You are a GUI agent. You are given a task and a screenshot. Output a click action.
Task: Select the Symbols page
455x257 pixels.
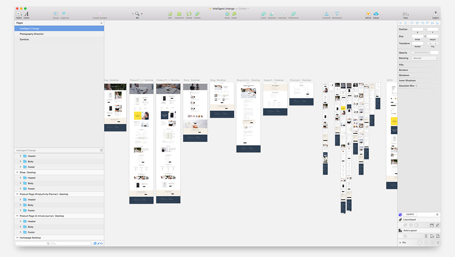click(x=59, y=39)
